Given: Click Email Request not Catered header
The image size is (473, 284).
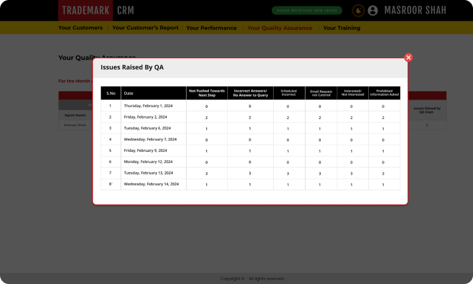Looking at the screenshot, I should (x=321, y=93).
